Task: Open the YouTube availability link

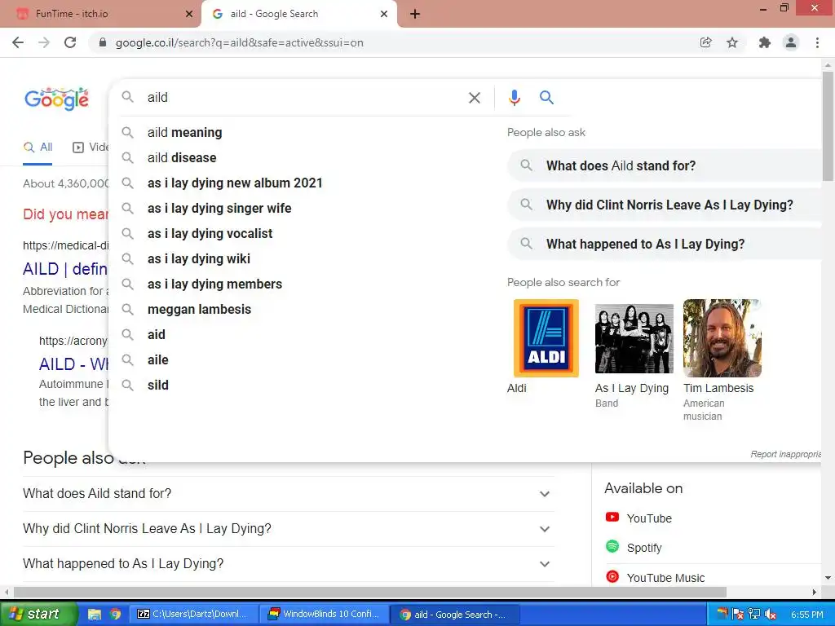Action: pyautogui.click(x=638, y=518)
